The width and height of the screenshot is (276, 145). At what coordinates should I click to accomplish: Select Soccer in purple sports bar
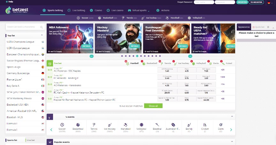(85, 18)
